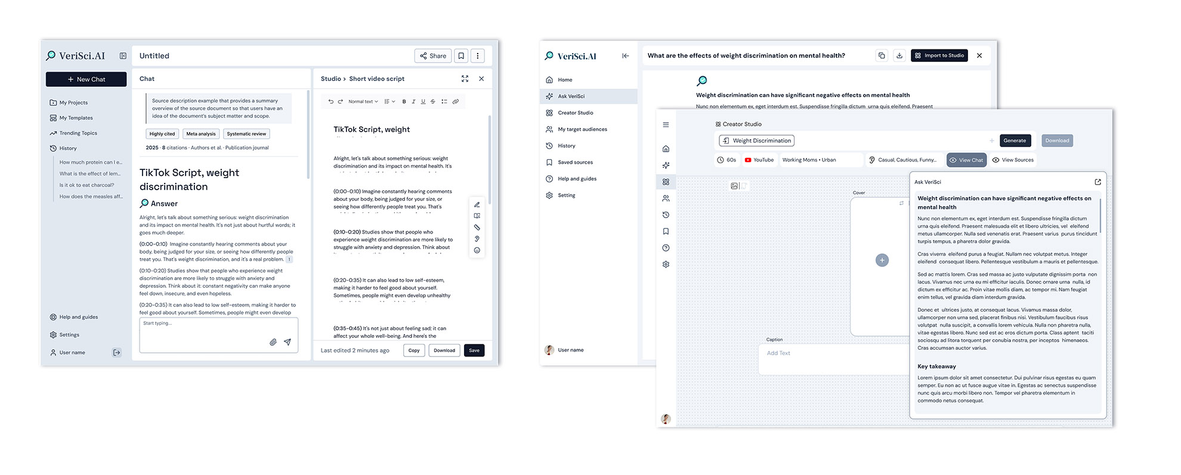Toggle italic formatting in the script editor
This screenshot has height=475, width=1181.
(413, 102)
